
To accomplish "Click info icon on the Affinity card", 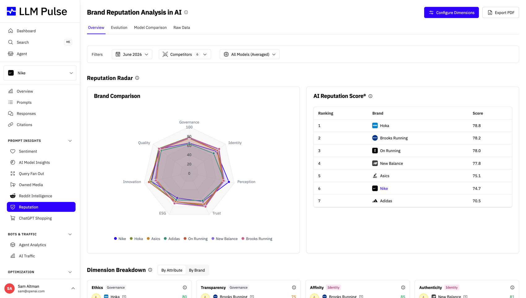I will 403,287.
